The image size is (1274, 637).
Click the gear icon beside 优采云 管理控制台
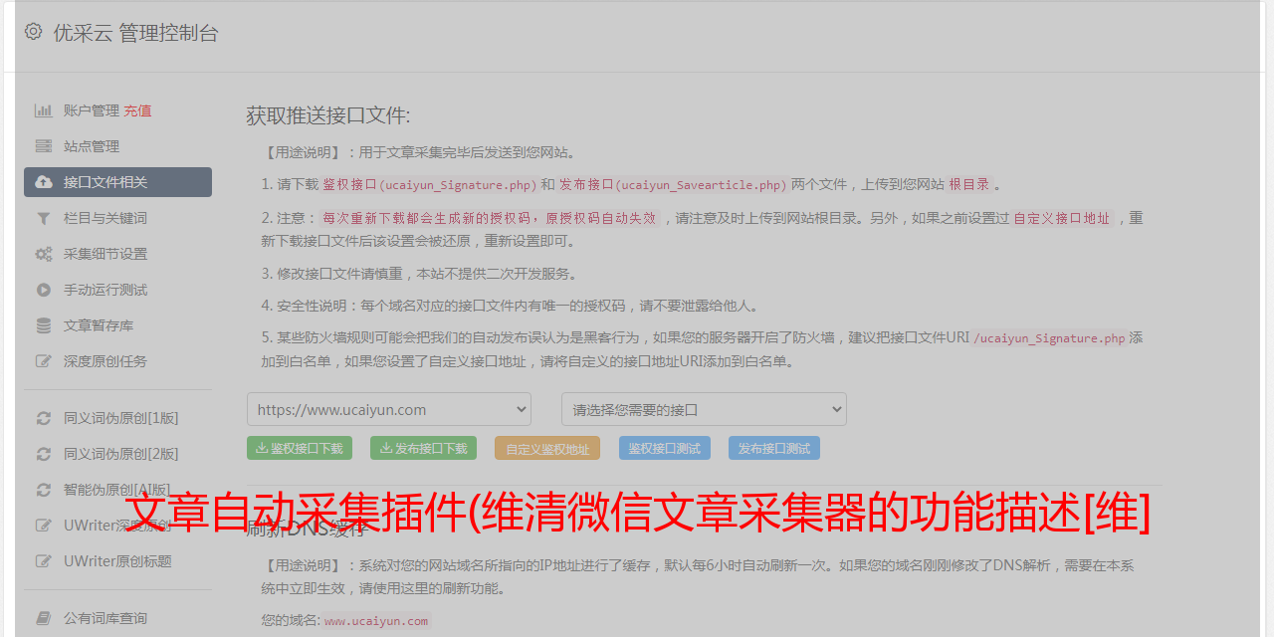click(x=33, y=32)
